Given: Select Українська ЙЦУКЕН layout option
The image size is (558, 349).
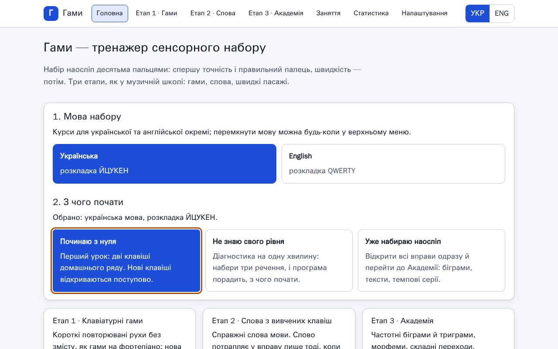Looking at the screenshot, I should [x=164, y=164].
